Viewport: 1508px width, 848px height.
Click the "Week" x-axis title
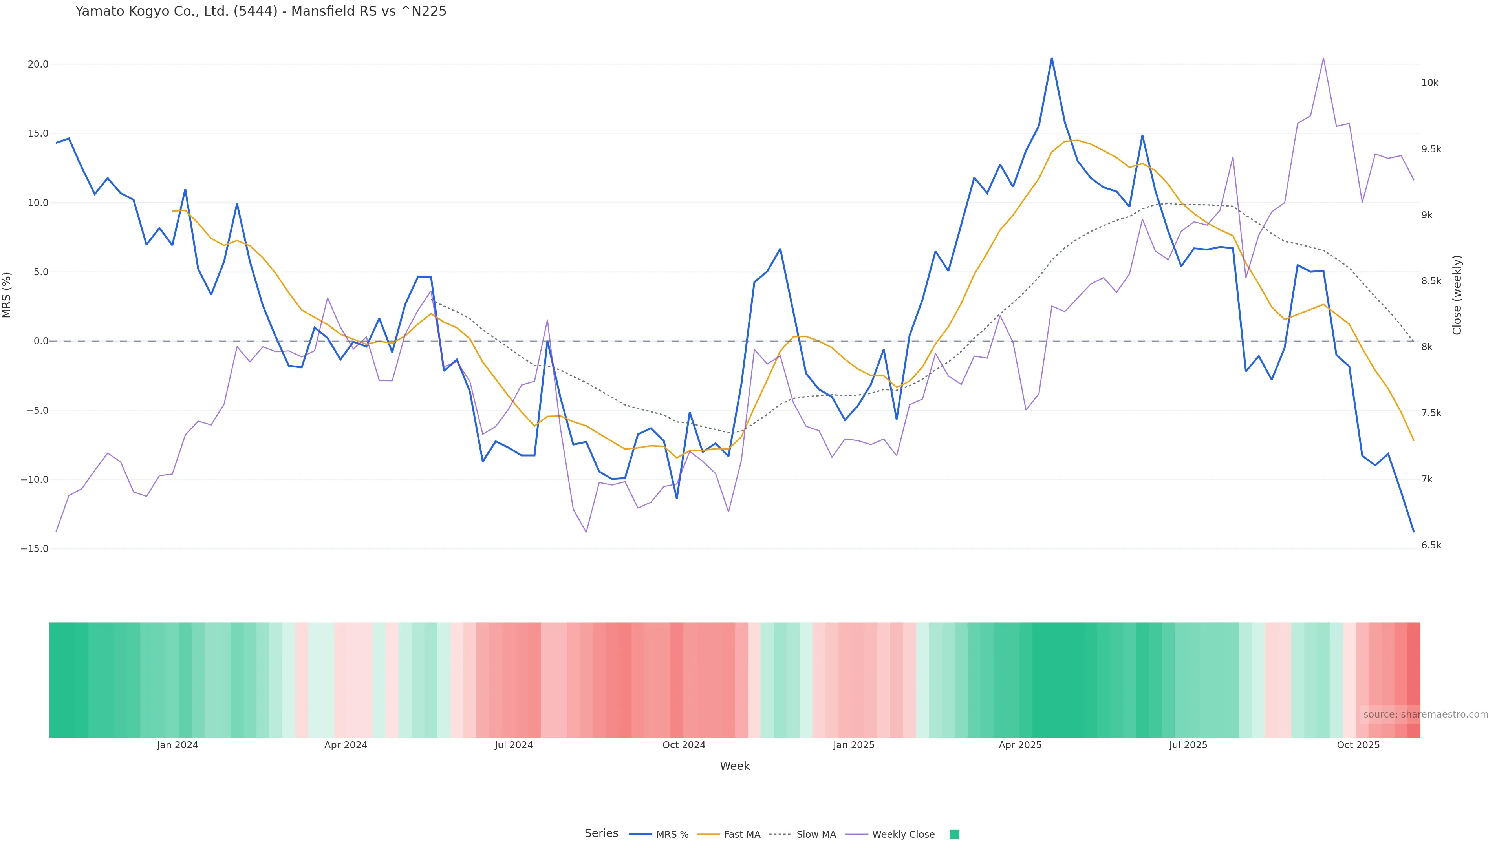(734, 766)
